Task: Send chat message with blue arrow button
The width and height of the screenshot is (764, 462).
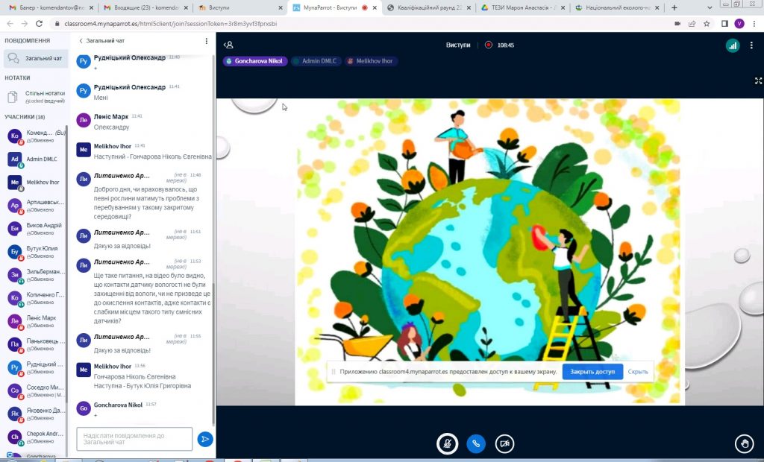Action: coord(205,439)
